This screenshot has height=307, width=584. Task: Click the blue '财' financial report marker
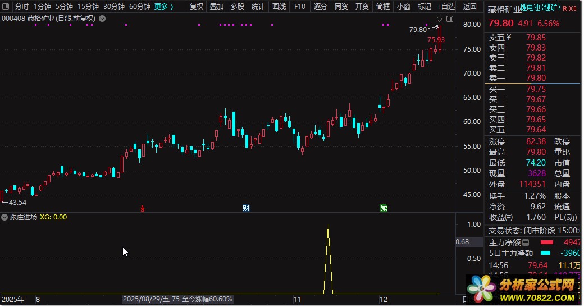coord(246,208)
